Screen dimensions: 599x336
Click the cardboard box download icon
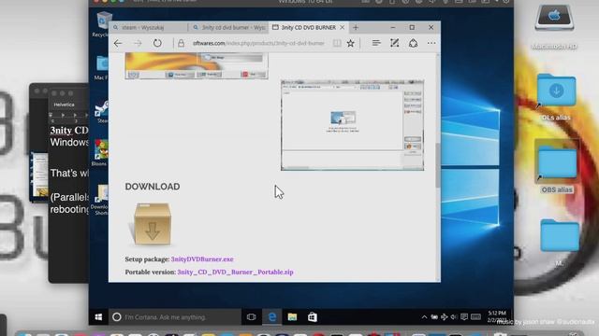tap(153, 224)
